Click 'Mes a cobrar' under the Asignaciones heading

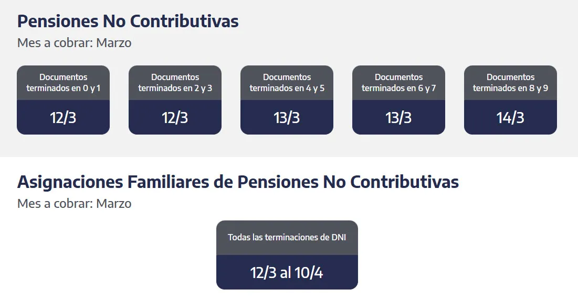tap(55, 203)
